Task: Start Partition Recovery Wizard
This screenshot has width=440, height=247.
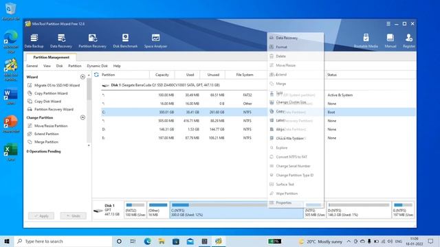Action: click(50, 110)
